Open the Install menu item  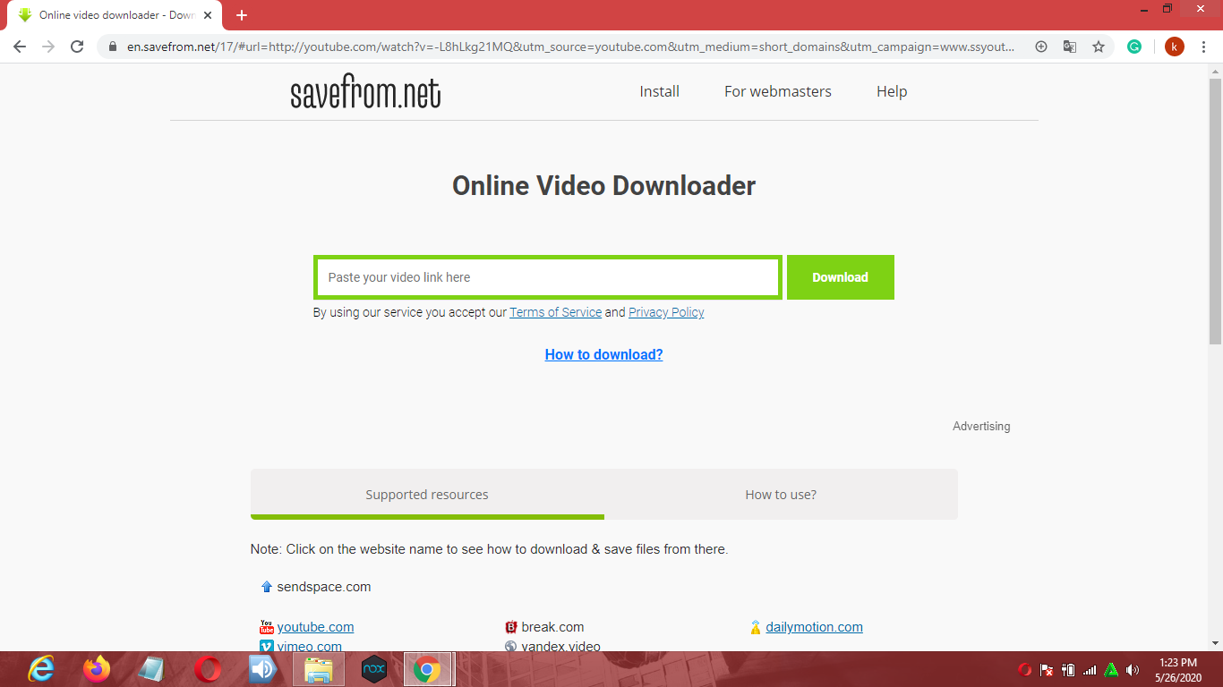660,91
